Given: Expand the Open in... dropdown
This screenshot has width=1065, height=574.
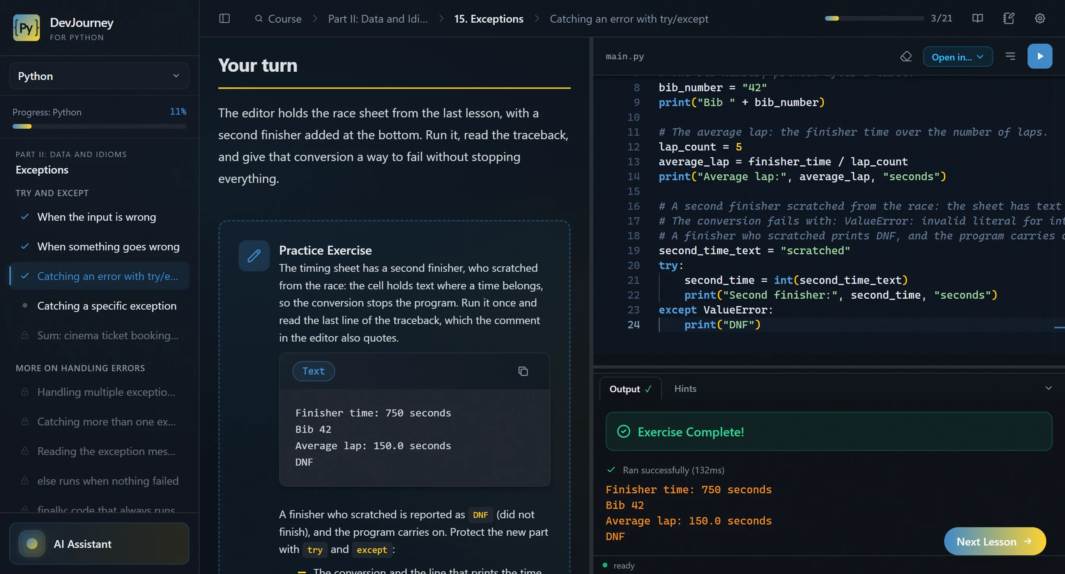Looking at the screenshot, I should click(957, 57).
